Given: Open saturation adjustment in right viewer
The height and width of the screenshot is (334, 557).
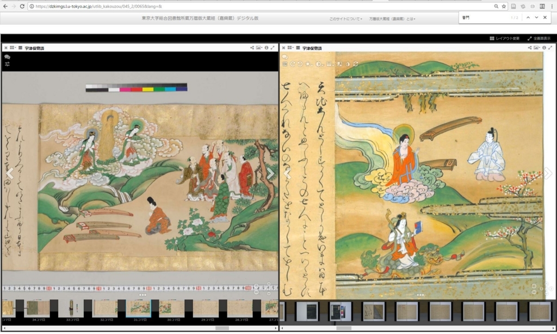Looking at the screenshot, I should click(330, 64).
